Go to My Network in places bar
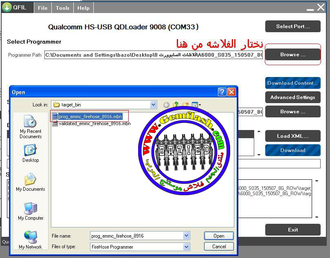 pos(31,240)
